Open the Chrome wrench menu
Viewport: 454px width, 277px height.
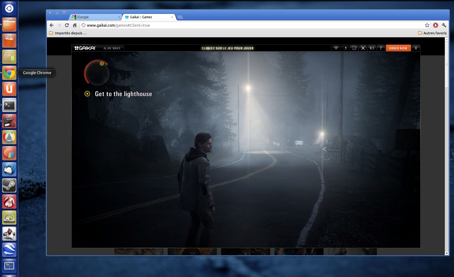pyautogui.click(x=444, y=25)
